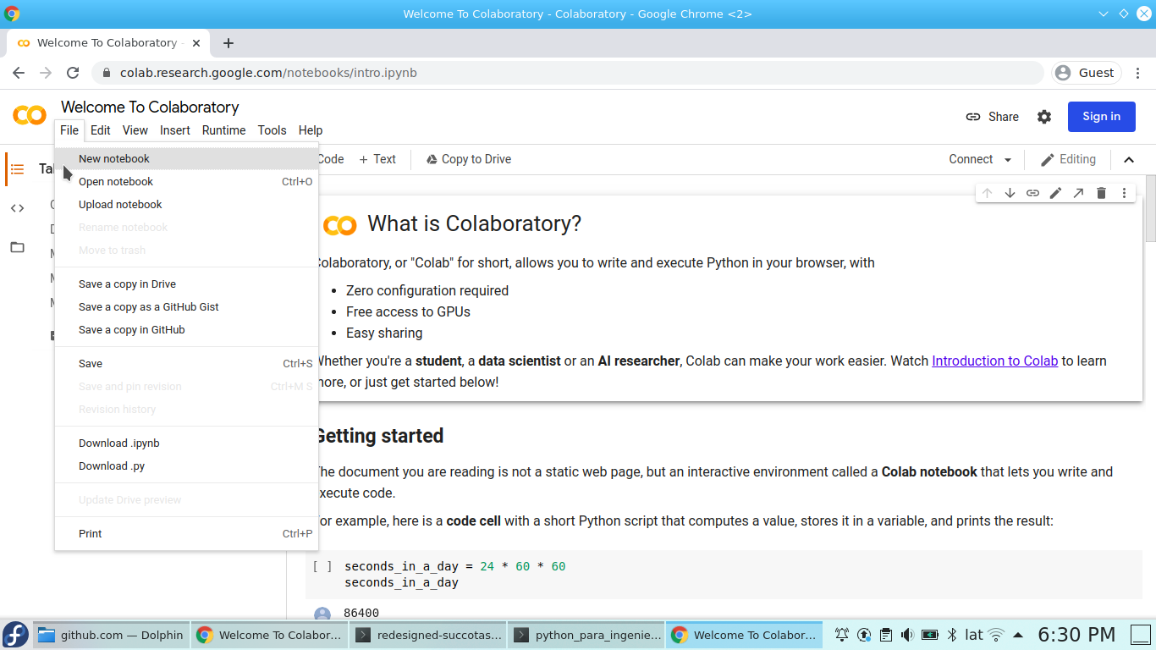Move cell up with arrow icon
The image size is (1156, 650).
(x=987, y=193)
